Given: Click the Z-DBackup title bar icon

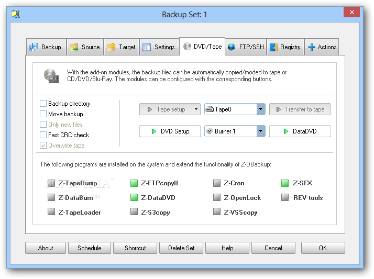Looking at the screenshot, I should pos(16,14).
